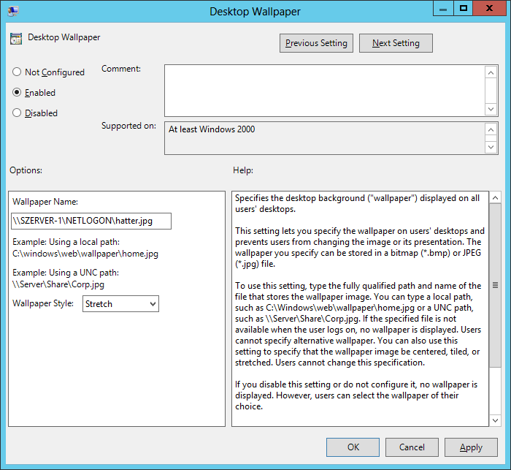This screenshot has width=511, height=470.
Task: Click the 'Wallpaper Style:' label
Action: (x=43, y=303)
